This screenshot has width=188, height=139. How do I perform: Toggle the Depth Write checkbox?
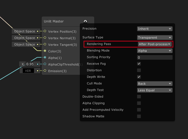(139, 77)
